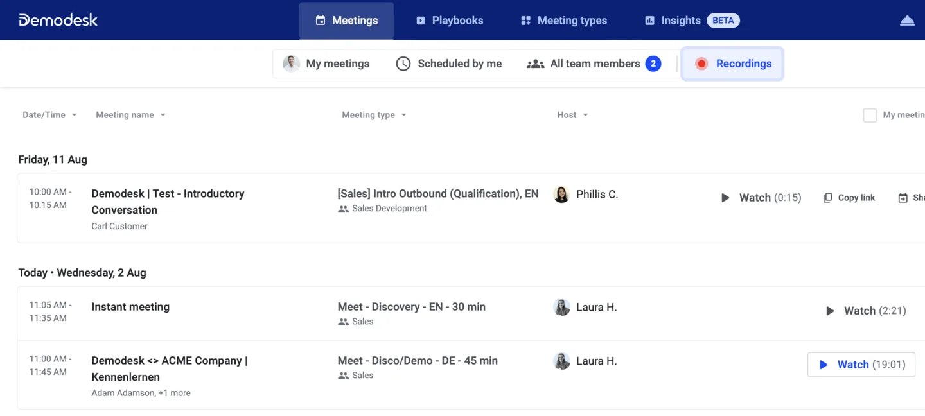This screenshot has width=925, height=416.
Task: Click the profile avatar in My meetings
Action: coord(292,64)
